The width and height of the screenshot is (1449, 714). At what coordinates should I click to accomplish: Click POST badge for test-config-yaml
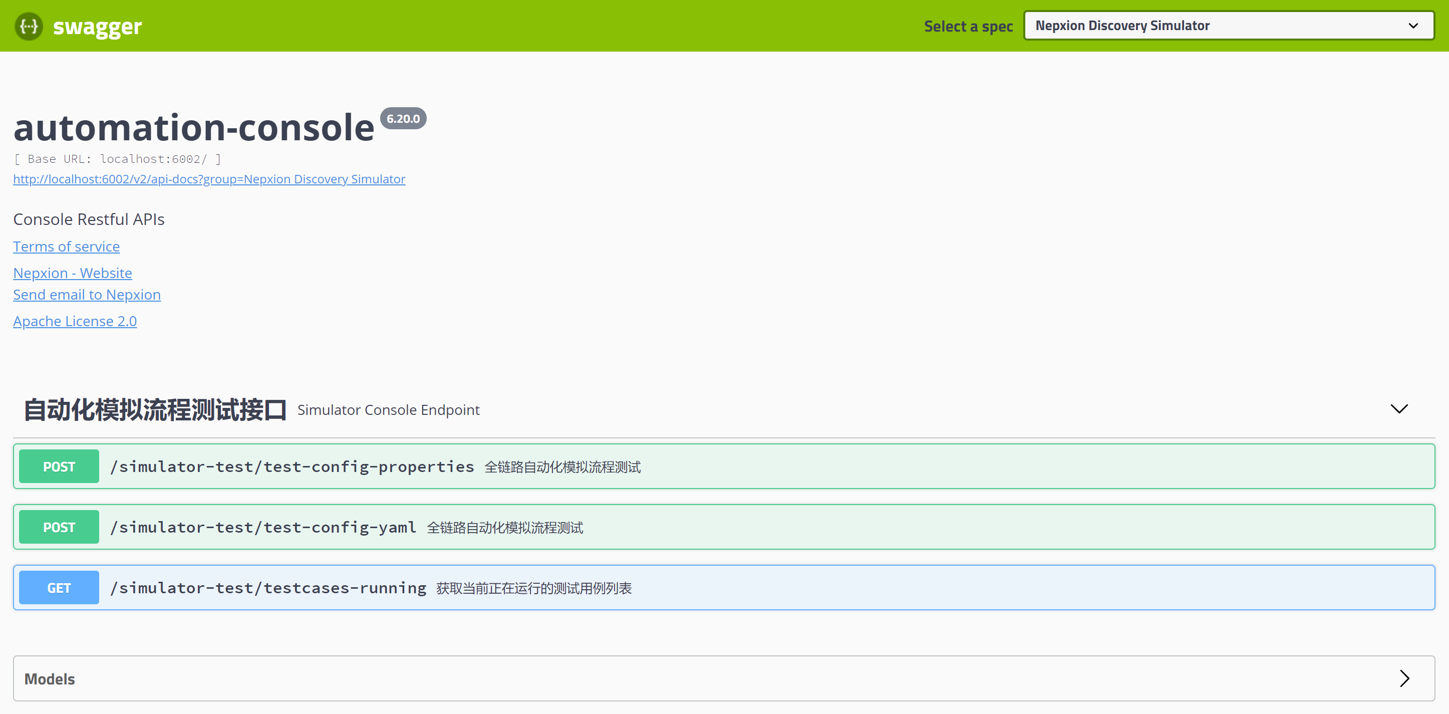pos(59,527)
